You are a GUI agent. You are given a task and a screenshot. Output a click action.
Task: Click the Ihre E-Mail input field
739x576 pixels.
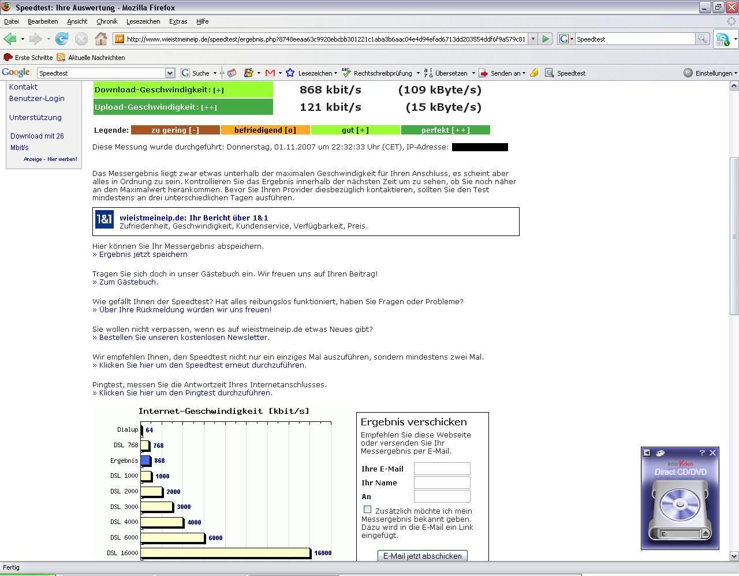click(442, 469)
